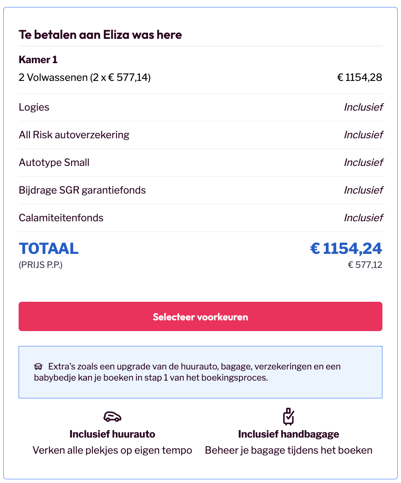The width and height of the screenshot is (401, 483).
Task: Click the luggage icon above Inclusief handbagage
Action: 289,416
